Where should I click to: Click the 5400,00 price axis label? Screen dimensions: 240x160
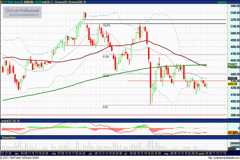(x=234, y=6)
